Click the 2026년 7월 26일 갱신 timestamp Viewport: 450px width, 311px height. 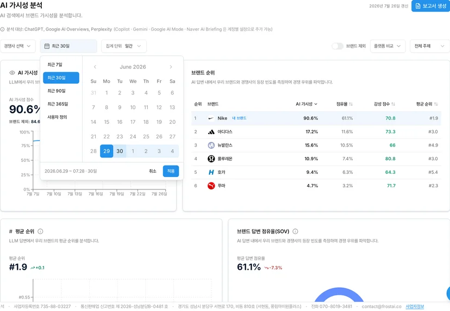[x=389, y=6]
